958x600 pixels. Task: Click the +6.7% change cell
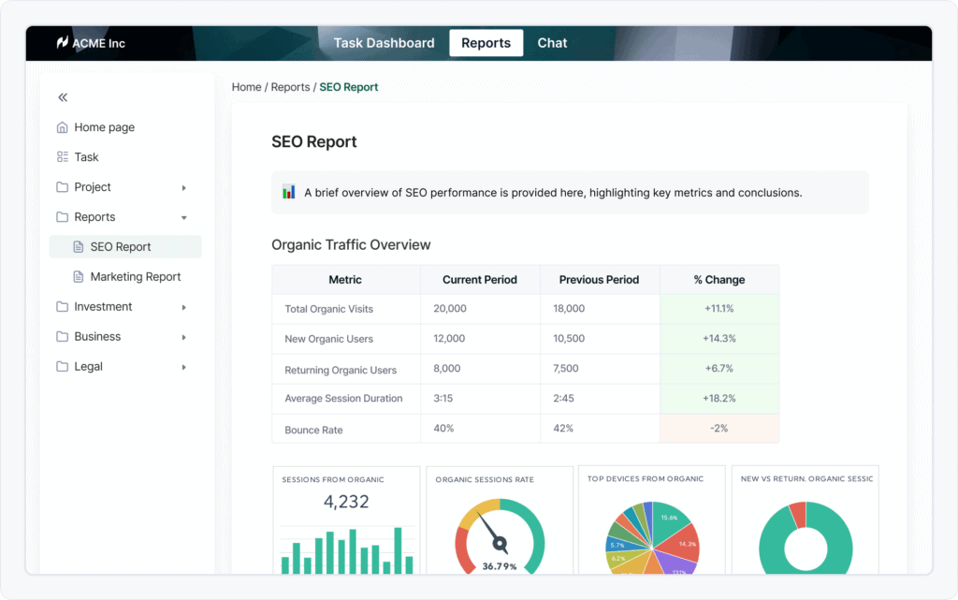[719, 369]
